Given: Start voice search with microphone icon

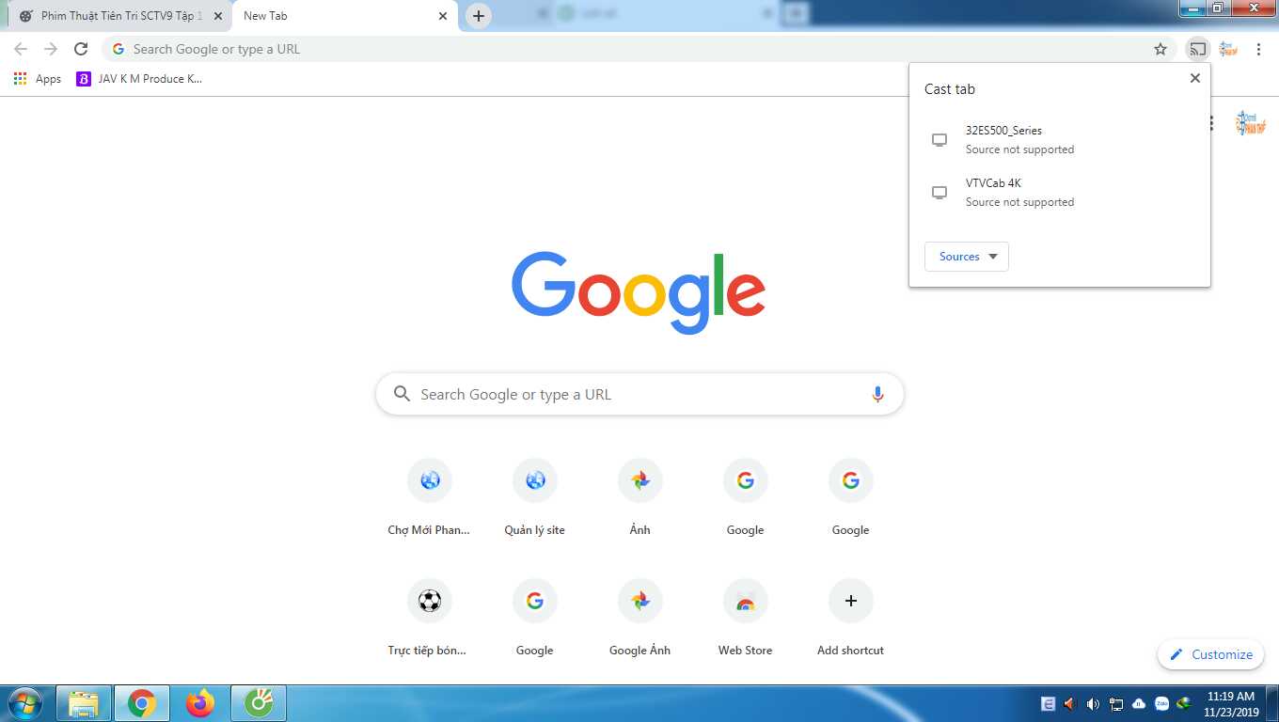Looking at the screenshot, I should [877, 394].
